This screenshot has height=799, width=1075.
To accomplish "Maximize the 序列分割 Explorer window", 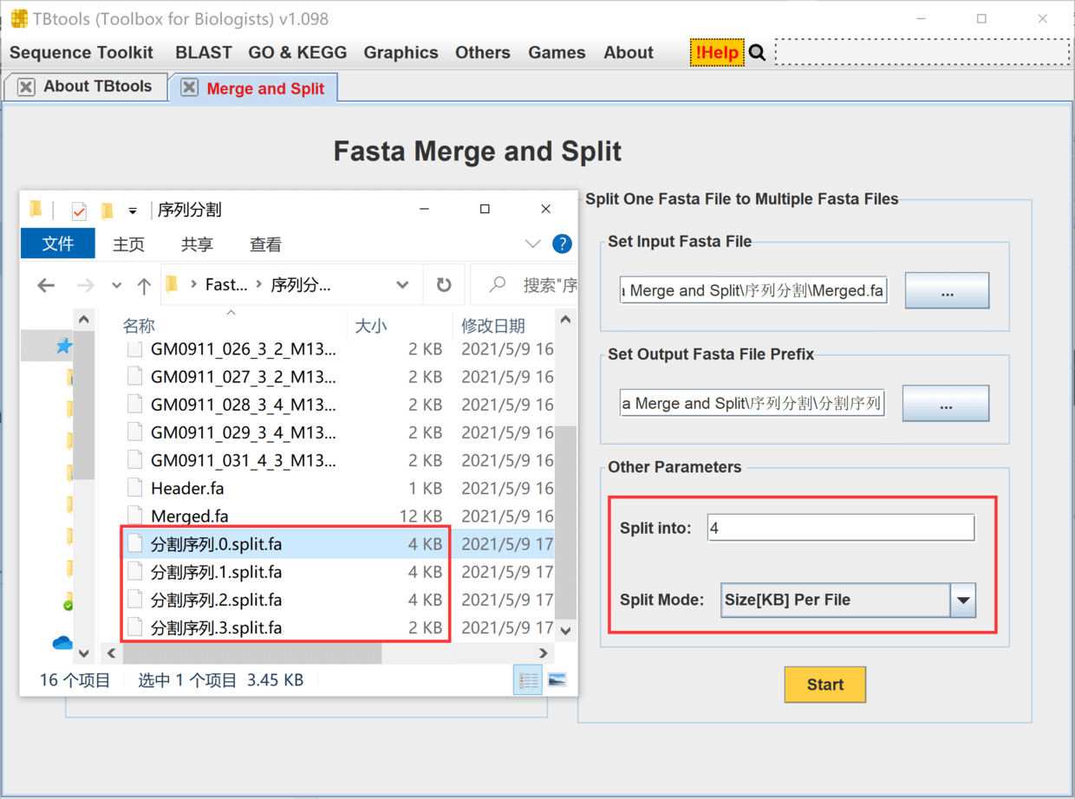I will click(x=485, y=209).
